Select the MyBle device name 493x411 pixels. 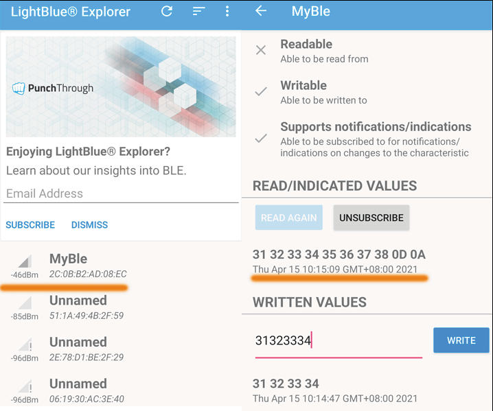(x=68, y=259)
